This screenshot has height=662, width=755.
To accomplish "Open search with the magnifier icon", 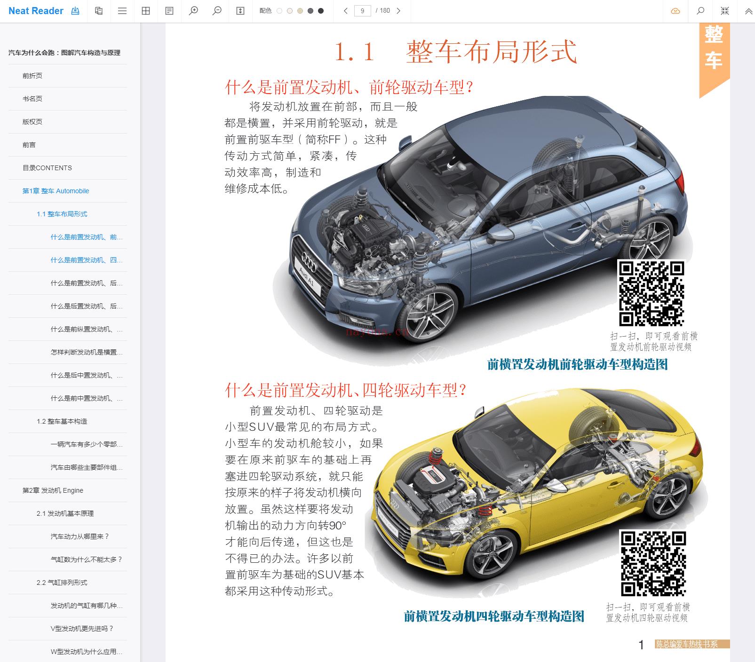I will [x=700, y=11].
